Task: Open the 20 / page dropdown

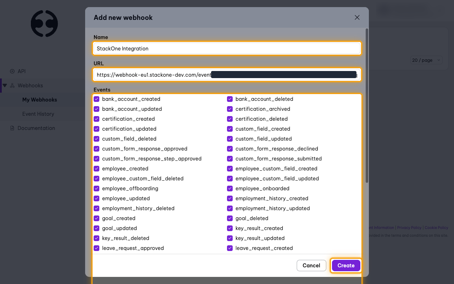Action: (427, 60)
